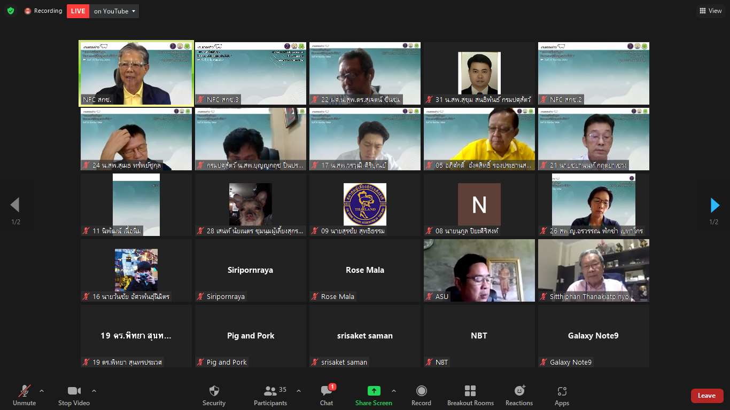Viewport: 730px width, 410px height.
Task: Expand the Share Screen options arrow
Action: pyautogui.click(x=394, y=391)
